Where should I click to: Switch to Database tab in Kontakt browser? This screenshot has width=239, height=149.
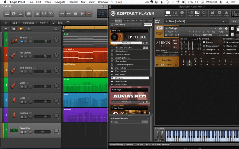point(127,21)
